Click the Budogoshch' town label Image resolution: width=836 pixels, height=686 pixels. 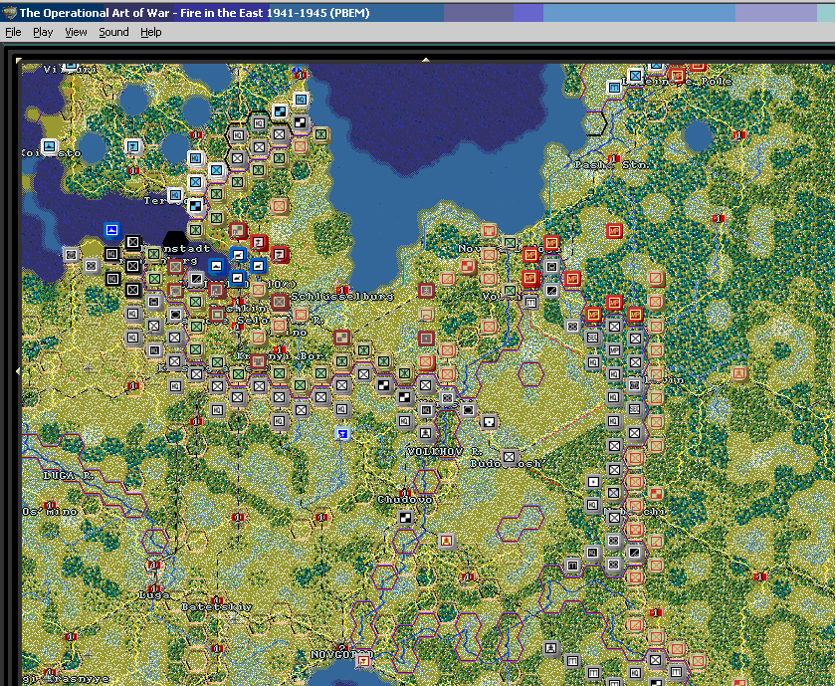click(506, 464)
